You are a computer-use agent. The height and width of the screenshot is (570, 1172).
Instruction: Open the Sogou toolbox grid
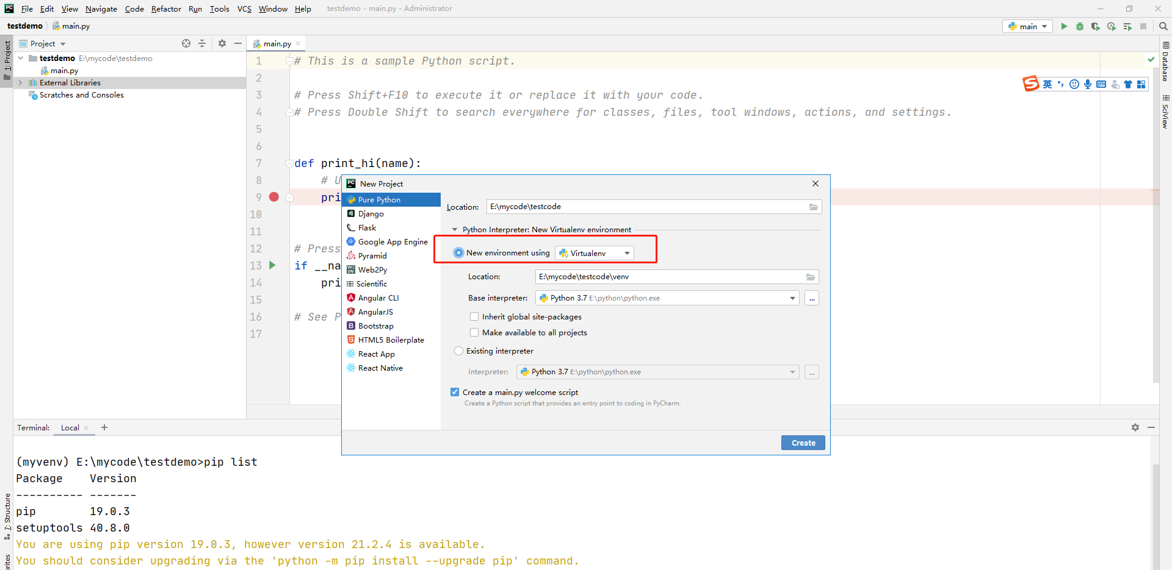[x=1141, y=84]
